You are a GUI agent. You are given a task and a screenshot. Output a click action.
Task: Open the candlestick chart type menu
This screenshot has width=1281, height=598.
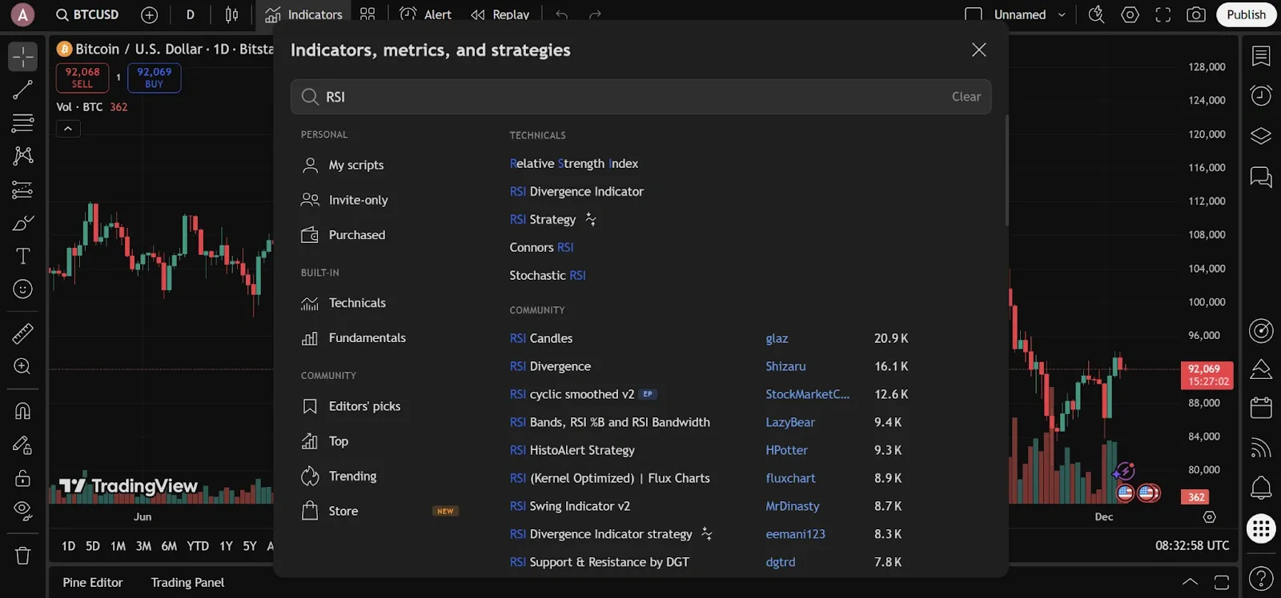coord(232,14)
